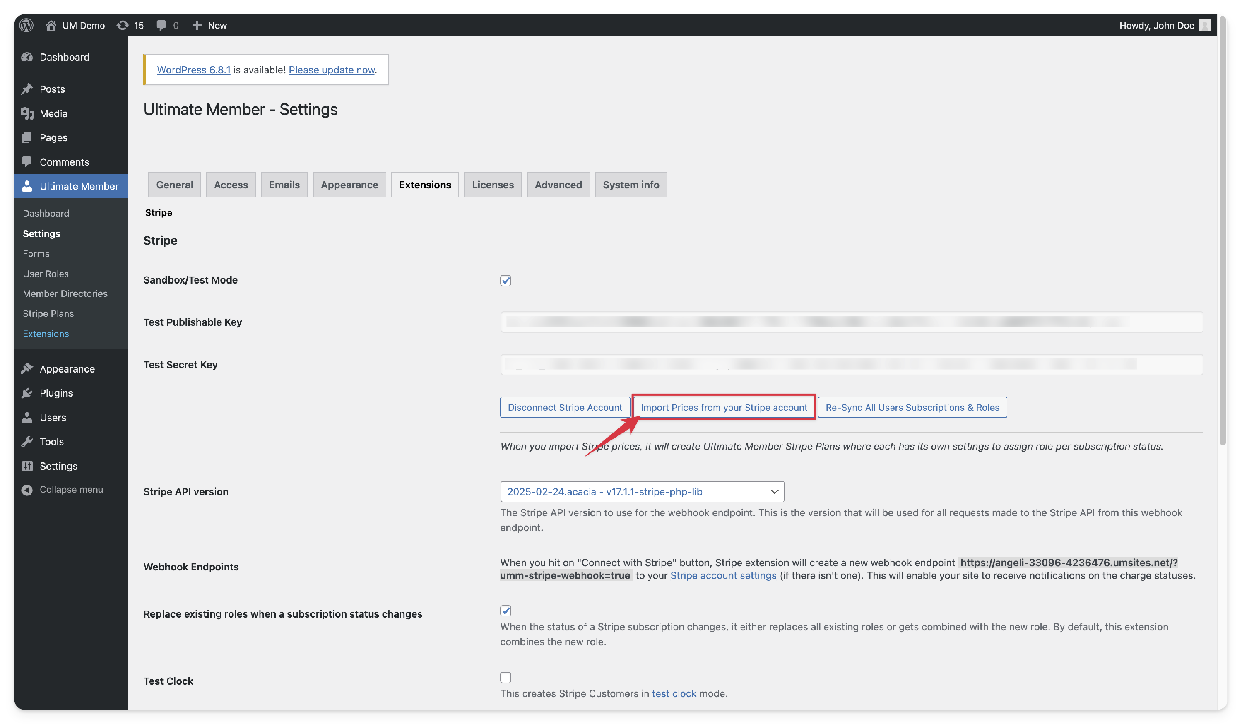The image size is (1242, 724).
Task: Click the Settings sliders icon in sidebar
Action: pyautogui.click(x=27, y=466)
